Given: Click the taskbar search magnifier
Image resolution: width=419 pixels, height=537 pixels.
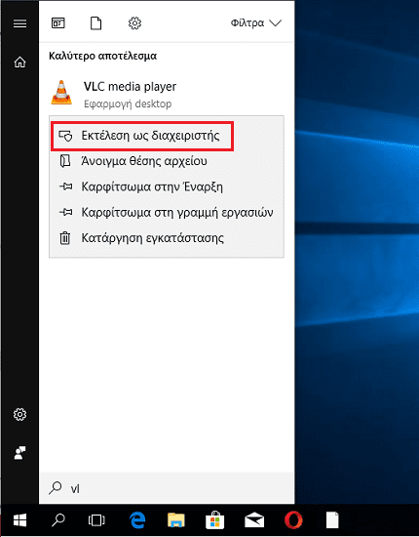Looking at the screenshot, I should pos(57,520).
